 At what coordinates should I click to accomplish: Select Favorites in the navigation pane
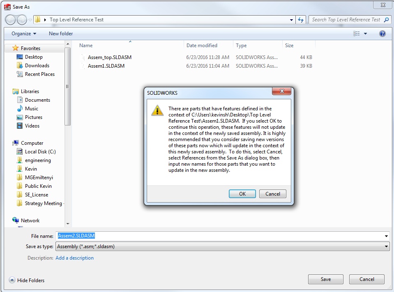coord(30,48)
